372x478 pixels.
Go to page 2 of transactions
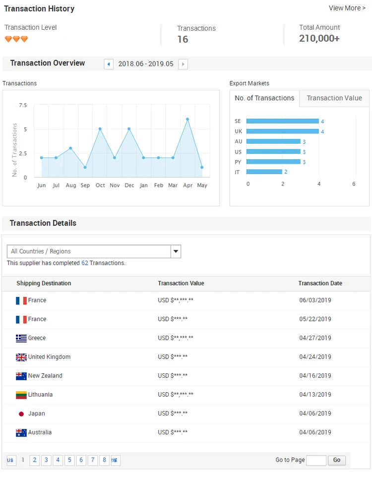[x=35, y=460]
